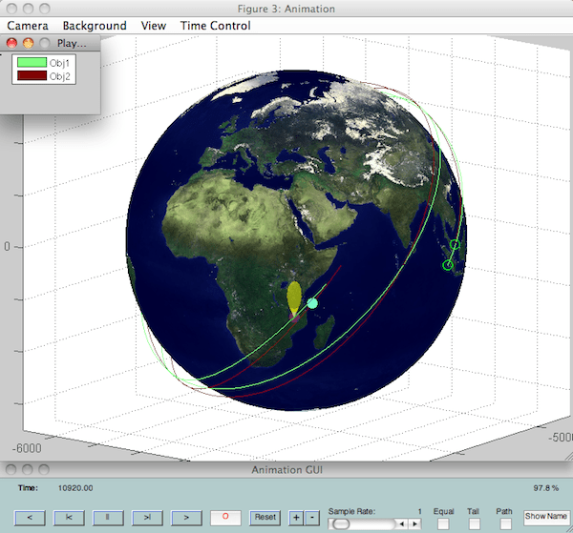Click the lower green circle marker near Indonesia
The width and height of the screenshot is (573, 533).
(448, 265)
